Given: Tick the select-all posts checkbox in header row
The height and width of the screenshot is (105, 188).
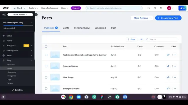Looking at the screenshot, I should point(46,46).
